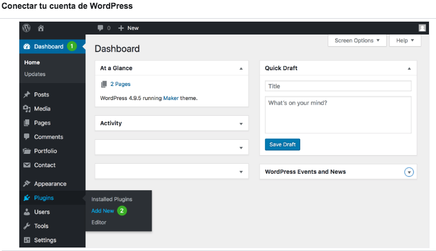436x251 pixels.
Task: Click the plus icon beside New
Action: pyautogui.click(x=121, y=28)
